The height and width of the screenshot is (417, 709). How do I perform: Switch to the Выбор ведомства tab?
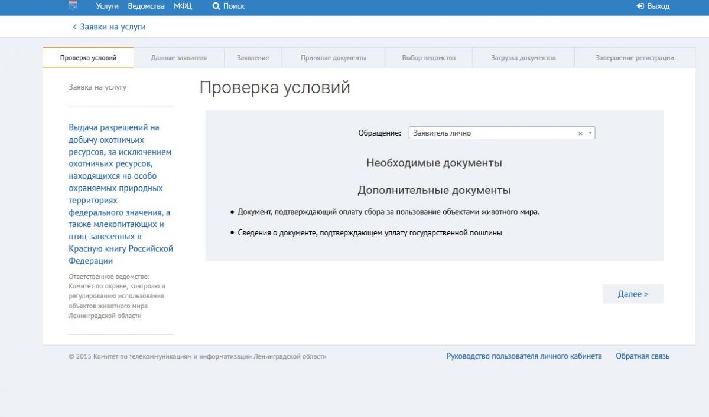coord(428,58)
